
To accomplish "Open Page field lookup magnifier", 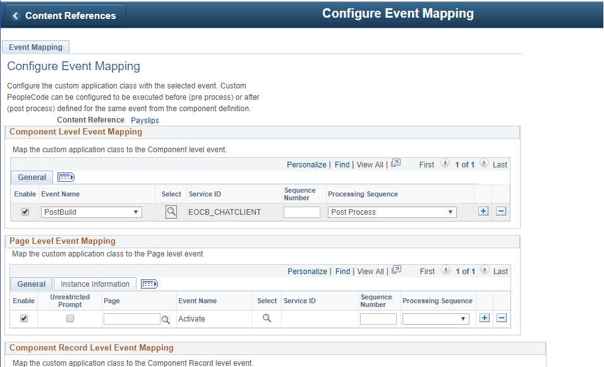I will pos(166,320).
